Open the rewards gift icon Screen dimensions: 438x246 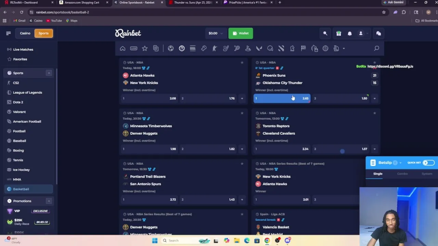click(339, 33)
